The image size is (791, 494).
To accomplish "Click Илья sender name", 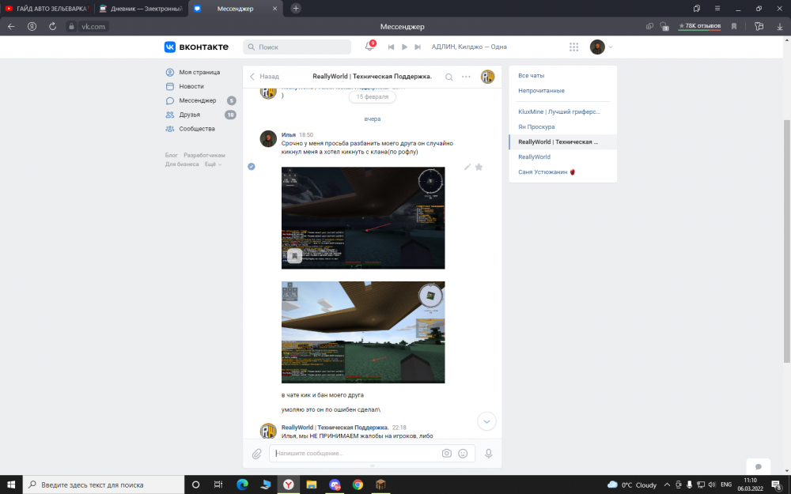I will [289, 134].
